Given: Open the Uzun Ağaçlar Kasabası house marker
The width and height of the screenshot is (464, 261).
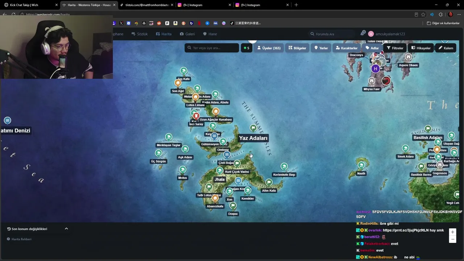Looking at the screenshot, I should (x=216, y=111).
